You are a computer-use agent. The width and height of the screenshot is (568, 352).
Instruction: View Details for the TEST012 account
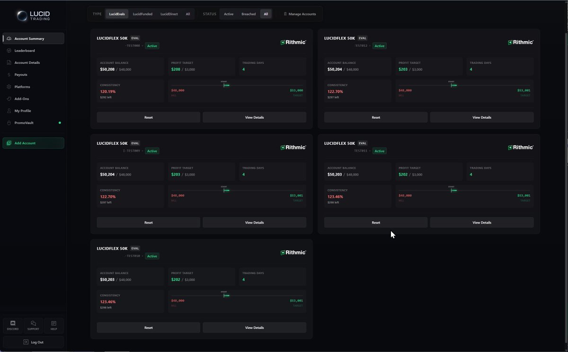coord(482,117)
